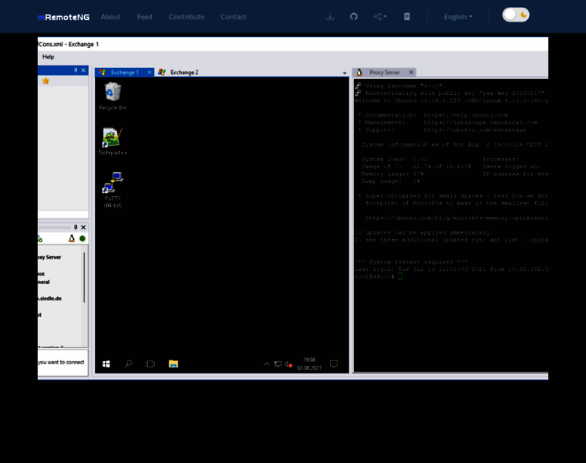
Task: Toggle the dark mode switch
Action: 516,15
